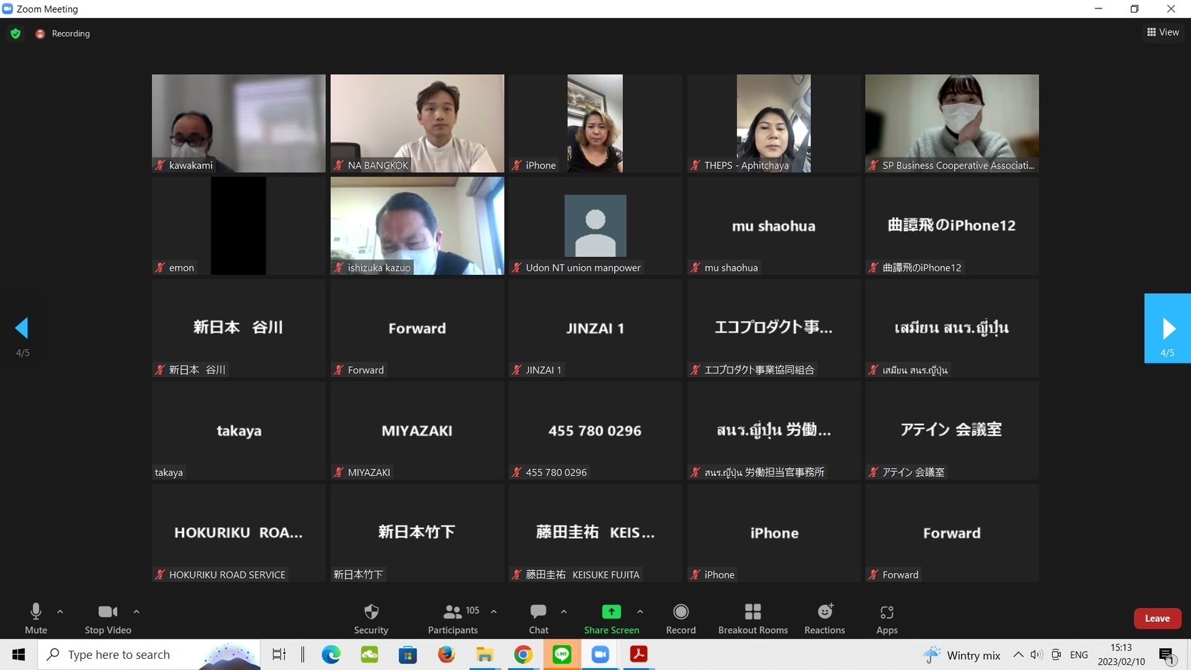Open File Explorer from the taskbar
This screenshot has height=670, width=1191.
pyautogui.click(x=484, y=655)
